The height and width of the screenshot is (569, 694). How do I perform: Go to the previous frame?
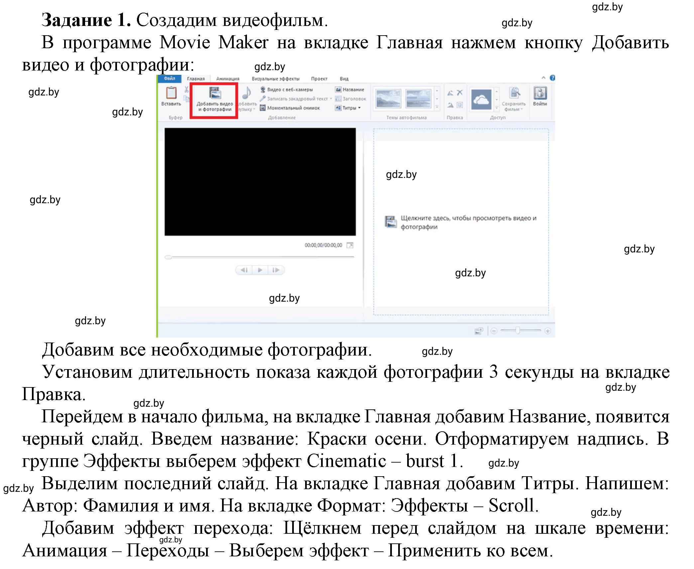[x=244, y=270]
